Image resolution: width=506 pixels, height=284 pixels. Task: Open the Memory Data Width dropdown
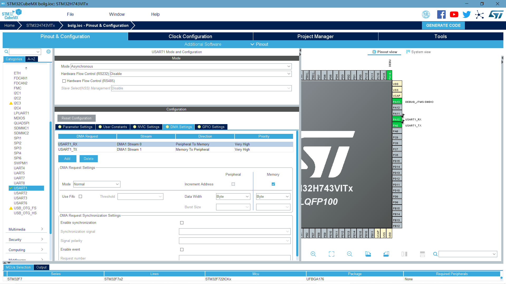[273, 196]
